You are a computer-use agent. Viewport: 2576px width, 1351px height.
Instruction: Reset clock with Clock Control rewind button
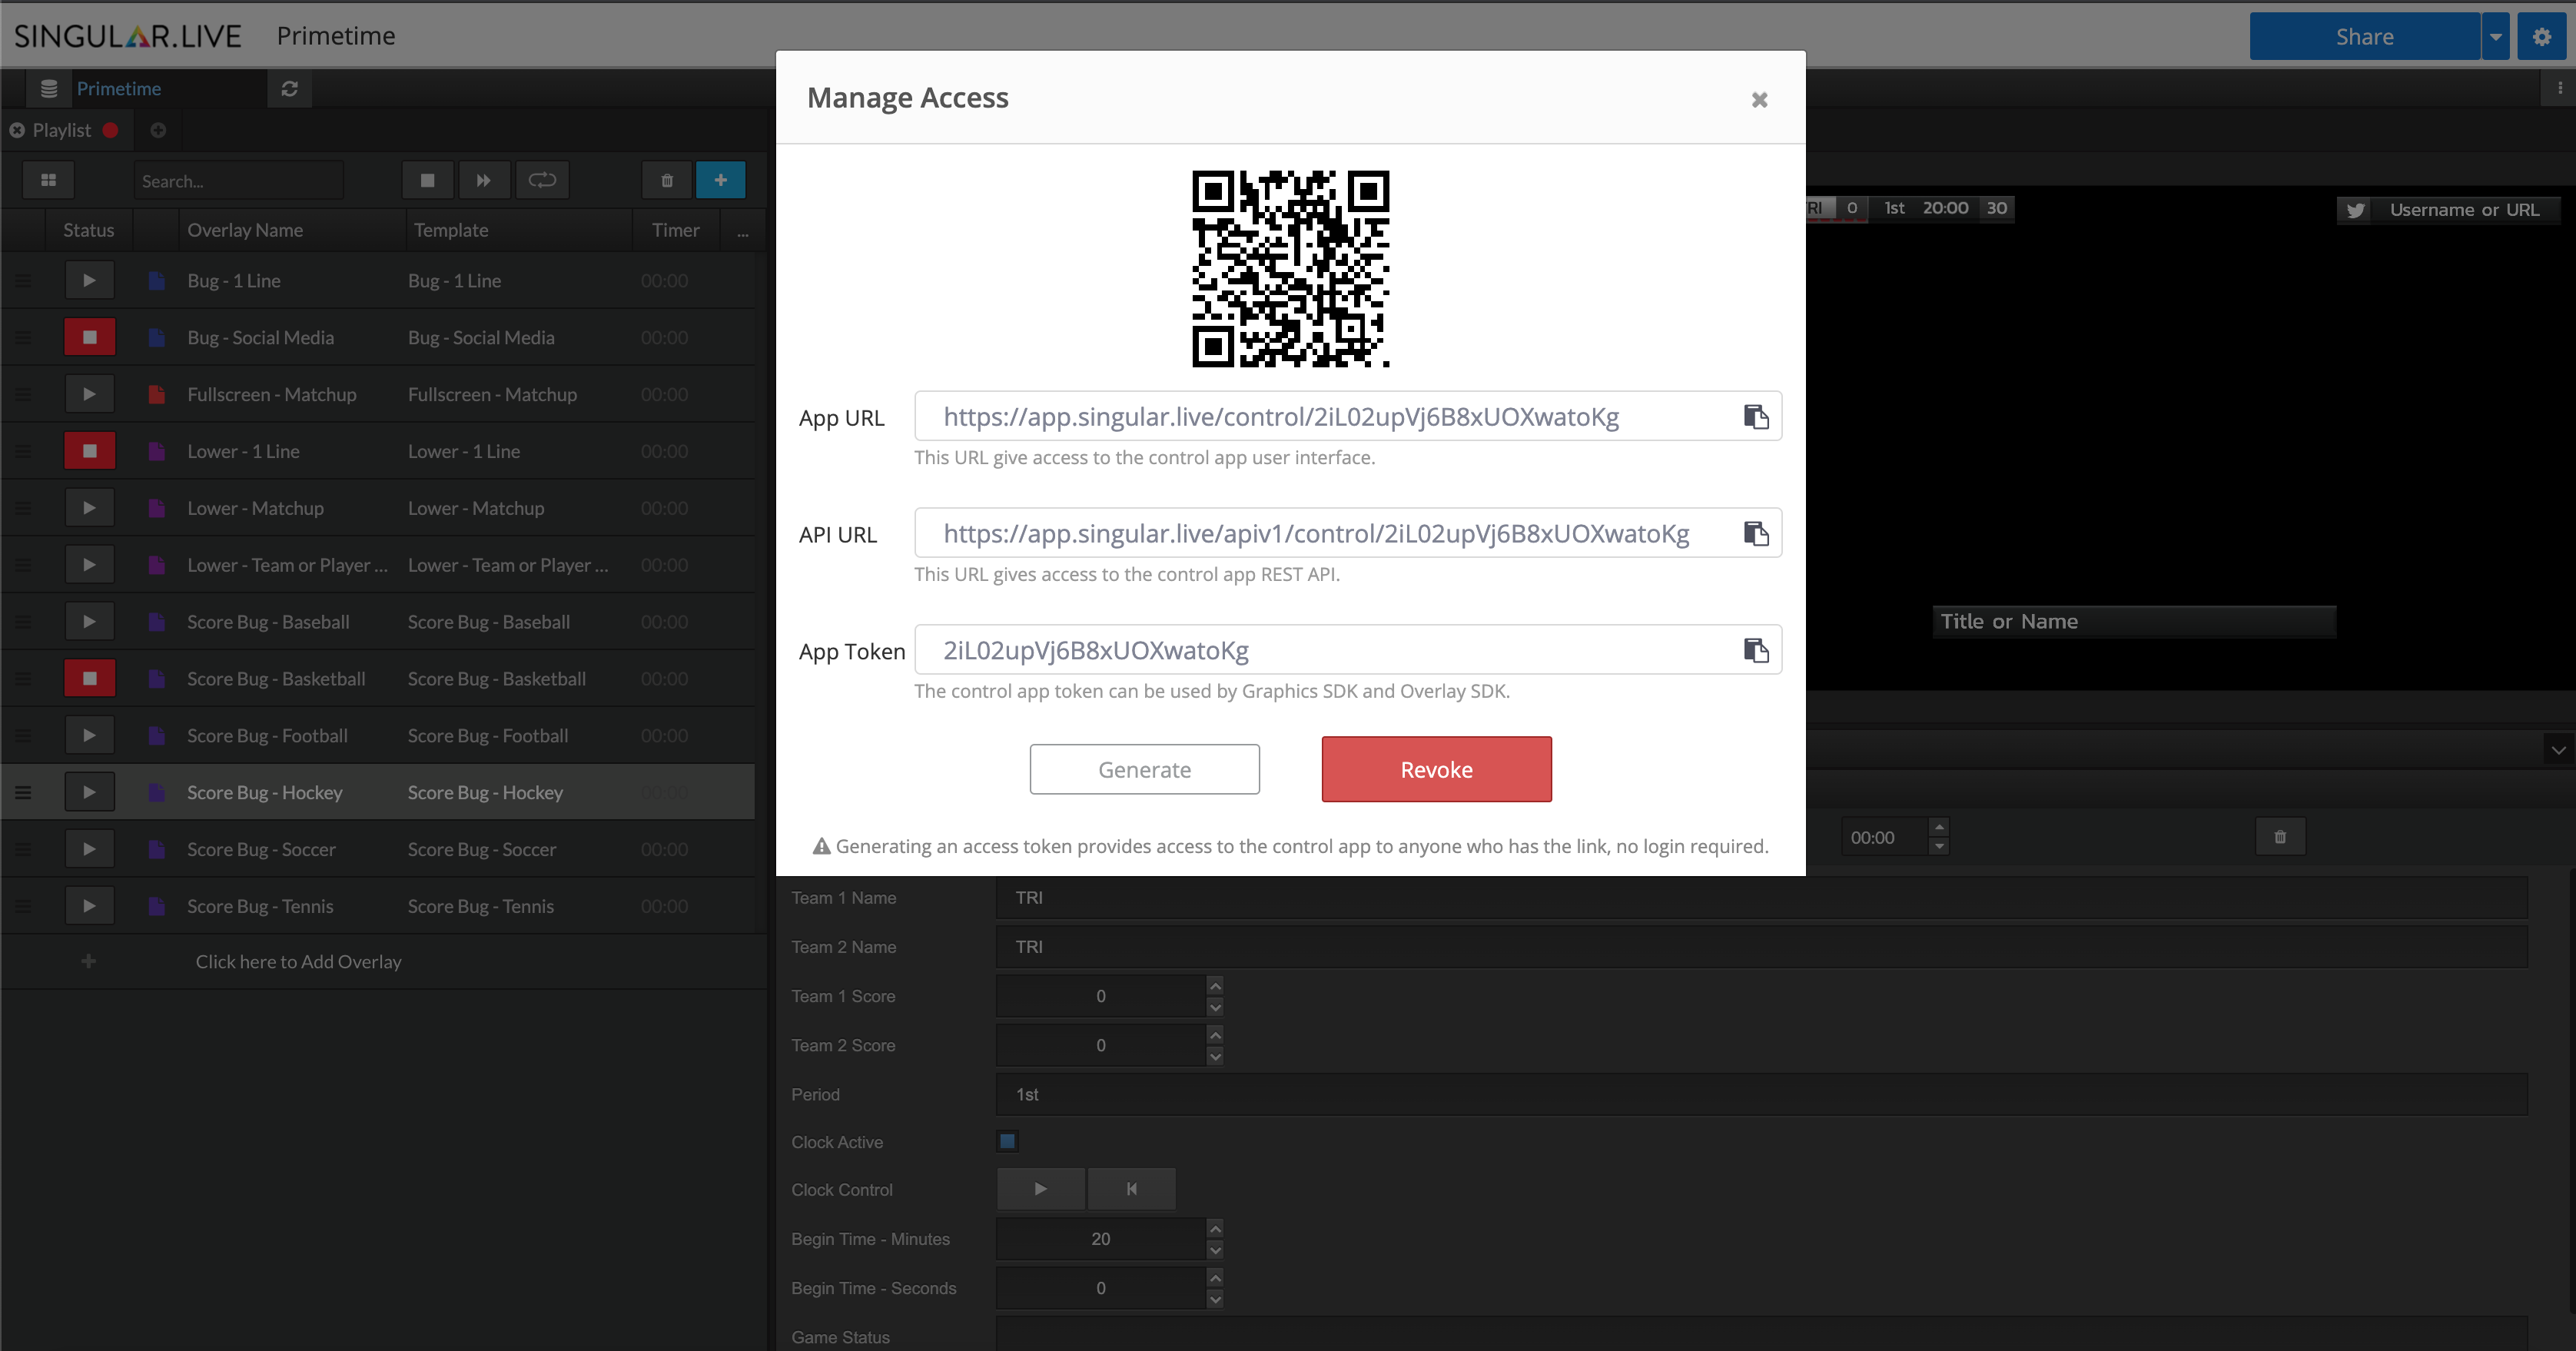[1132, 1189]
